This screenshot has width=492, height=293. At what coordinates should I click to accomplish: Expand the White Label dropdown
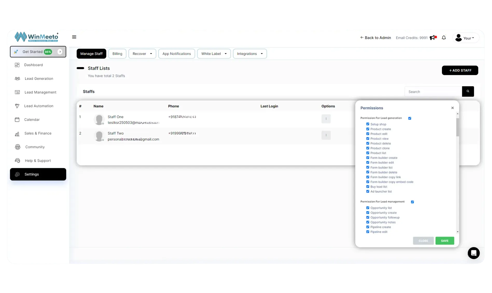pyautogui.click(x=214, y=54)
